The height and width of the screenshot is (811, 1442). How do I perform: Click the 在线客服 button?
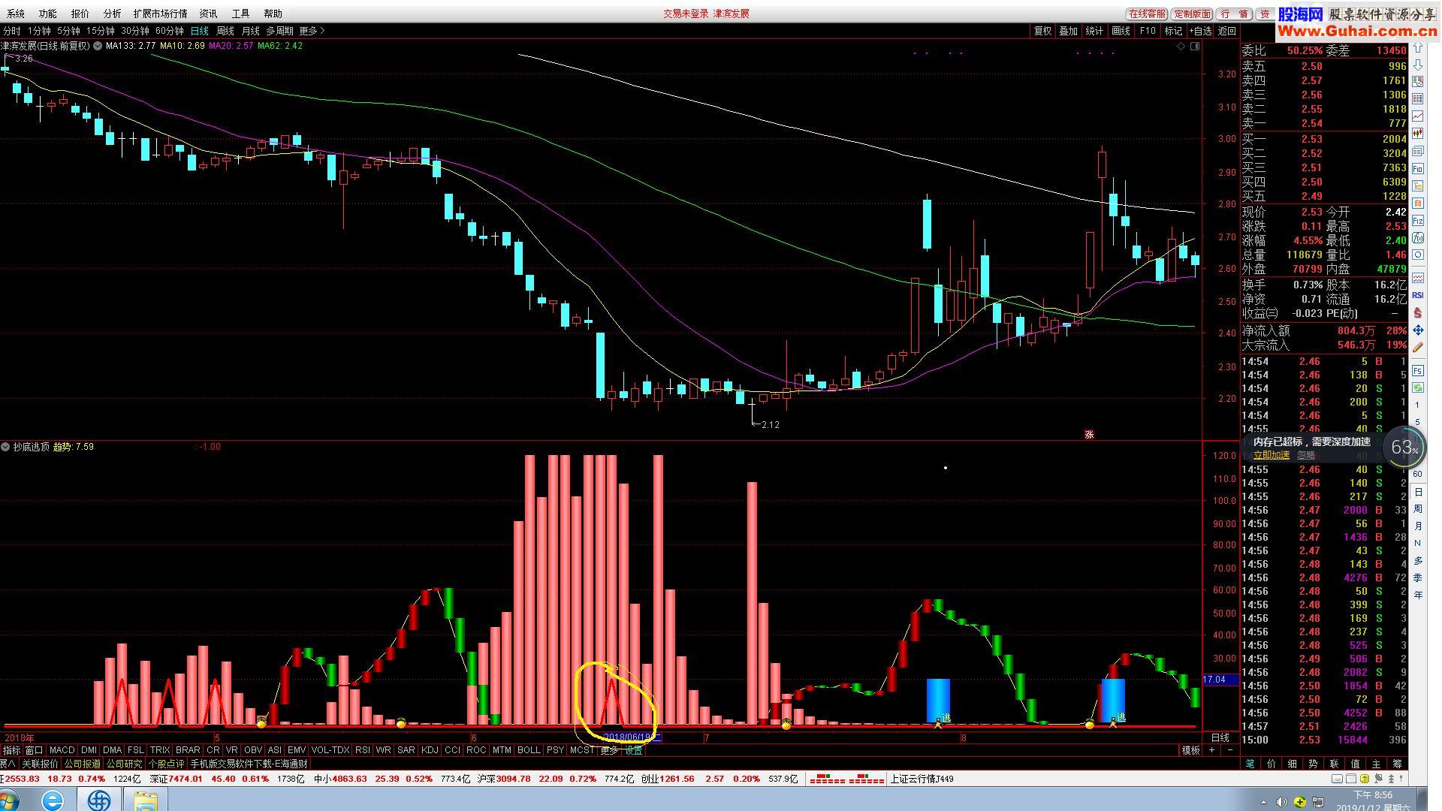pyautogui.click(x=1147, y=14)
